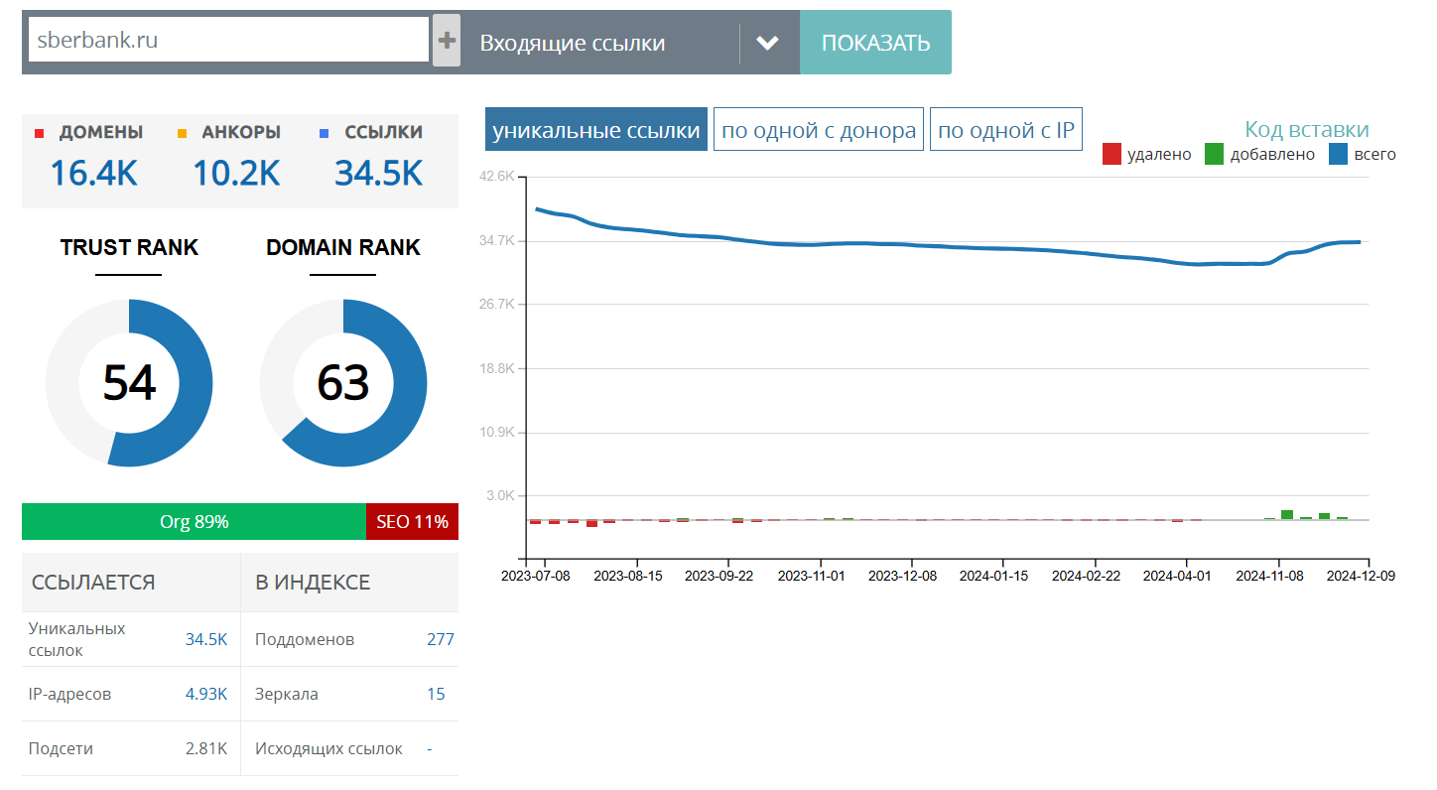Click the Подсети value 2.81K

click(206, 748)
